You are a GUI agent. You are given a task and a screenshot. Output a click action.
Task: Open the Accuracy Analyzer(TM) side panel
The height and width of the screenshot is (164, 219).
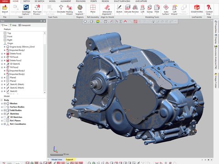pos(216,57)
